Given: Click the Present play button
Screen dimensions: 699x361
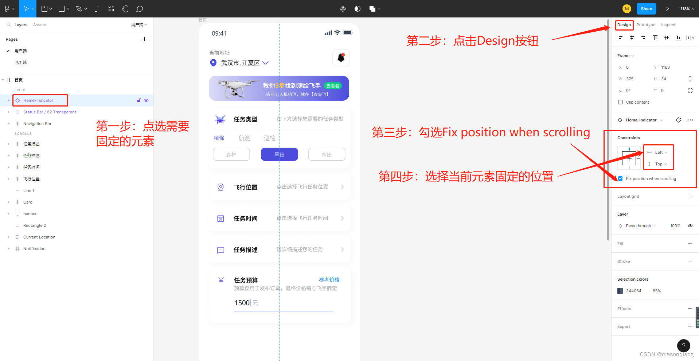Looking at the screenshot, I should 667,8.
